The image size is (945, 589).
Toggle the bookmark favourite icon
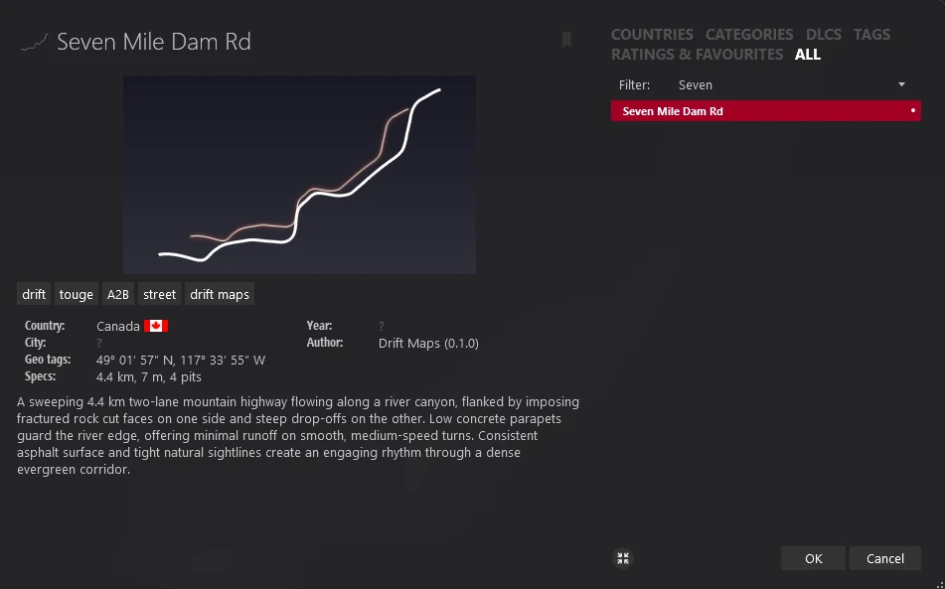tap(566, 41)
